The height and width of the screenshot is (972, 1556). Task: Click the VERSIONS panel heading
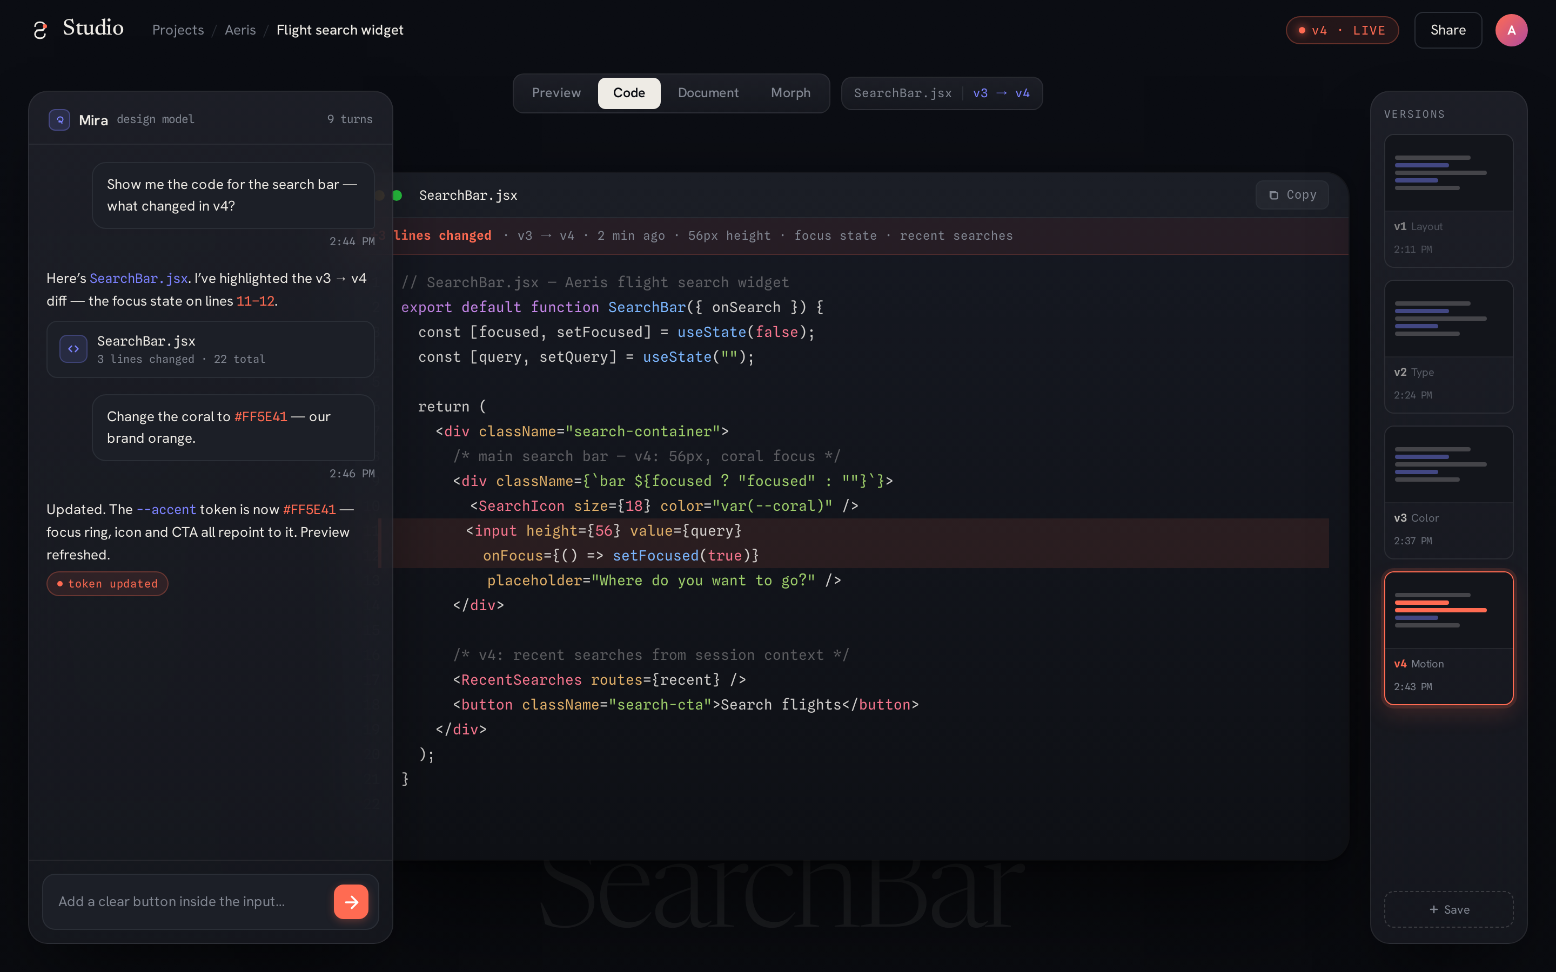coord(1414,114)
